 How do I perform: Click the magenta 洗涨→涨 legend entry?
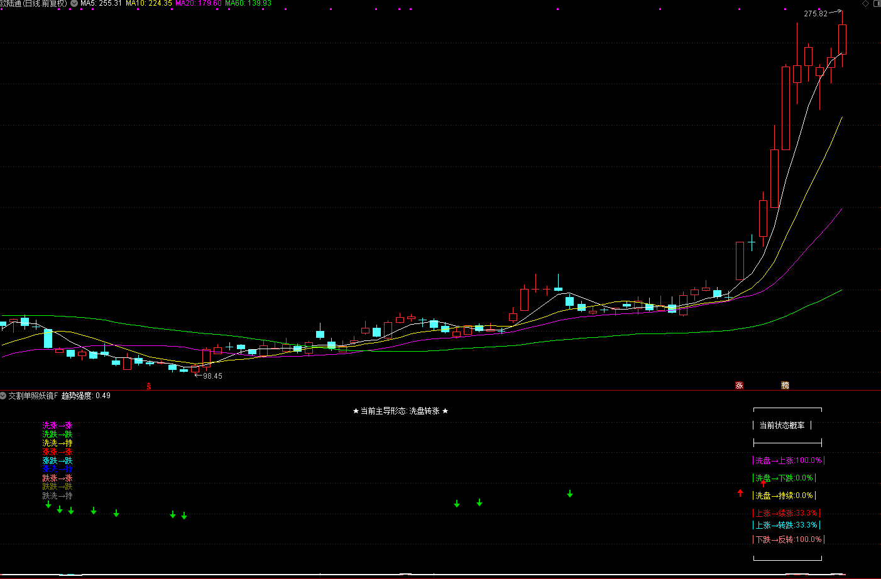(57, 426)
